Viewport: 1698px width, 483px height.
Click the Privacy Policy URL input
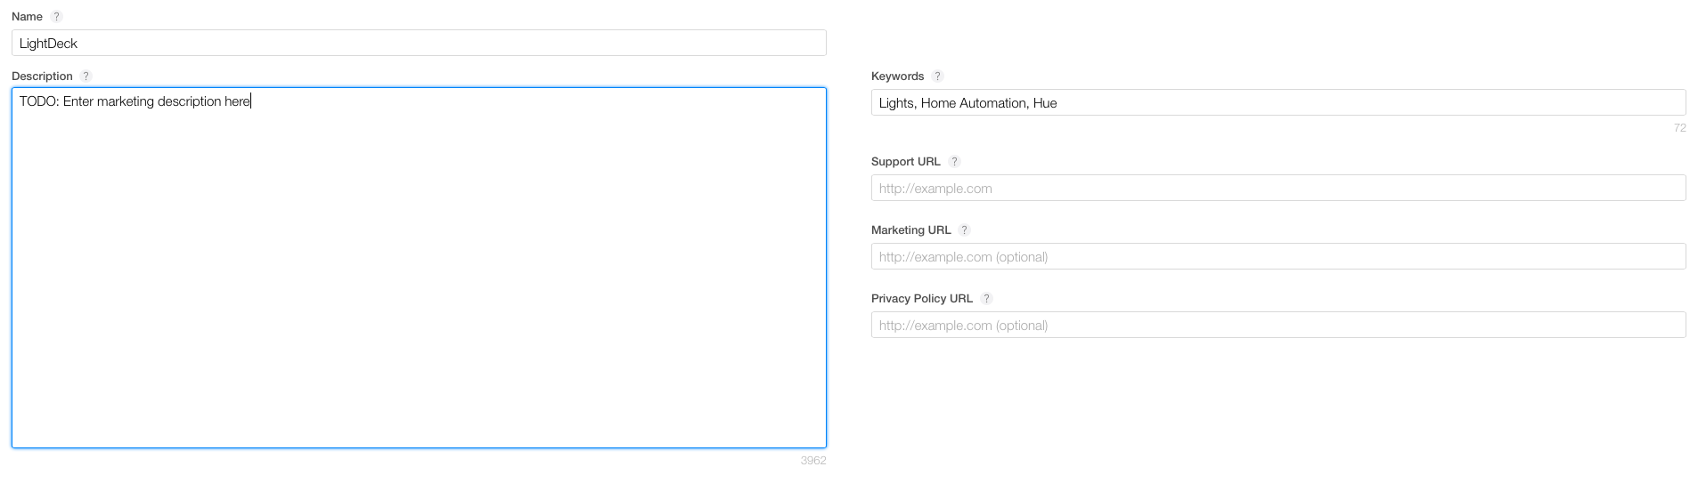coord(1278,326)
